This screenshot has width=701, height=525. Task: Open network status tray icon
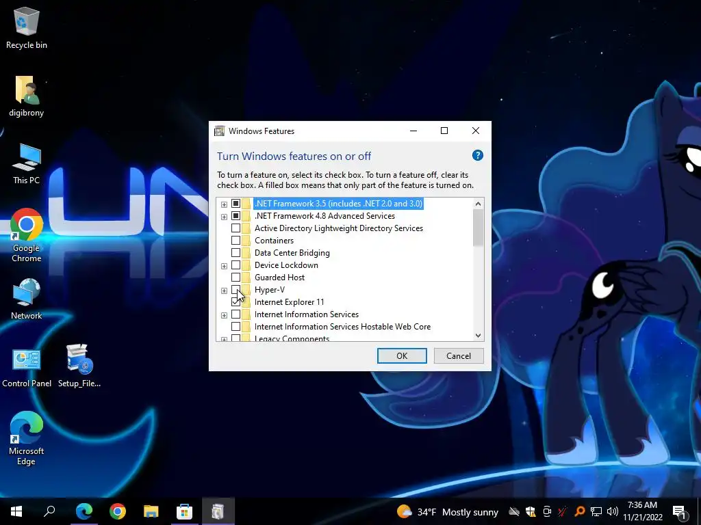coord(596,511)
